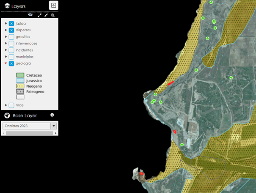Viewport: 256px width, 193px height.
Task: Click the collapse all layers arrows icon
Action: pyautogui.click(x=46, y=15)
